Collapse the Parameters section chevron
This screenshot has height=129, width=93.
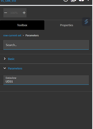point(5,68)
